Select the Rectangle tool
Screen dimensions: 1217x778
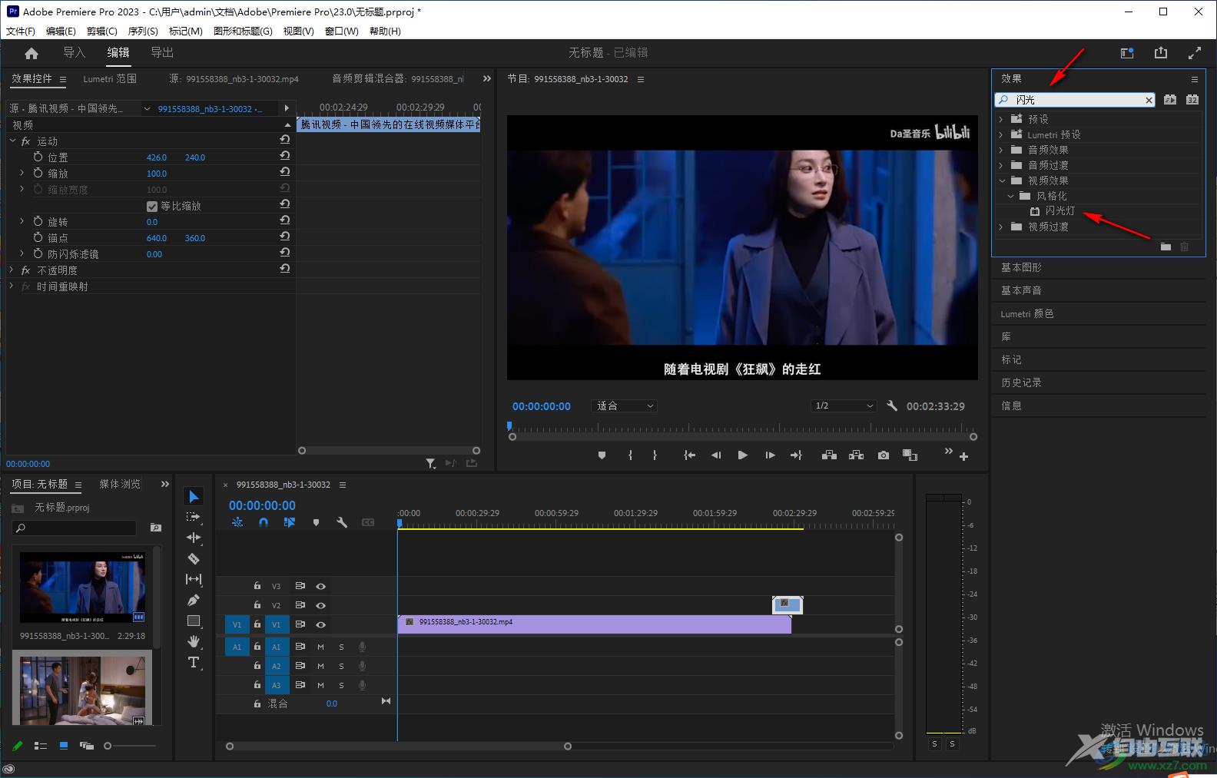point(194,621)
